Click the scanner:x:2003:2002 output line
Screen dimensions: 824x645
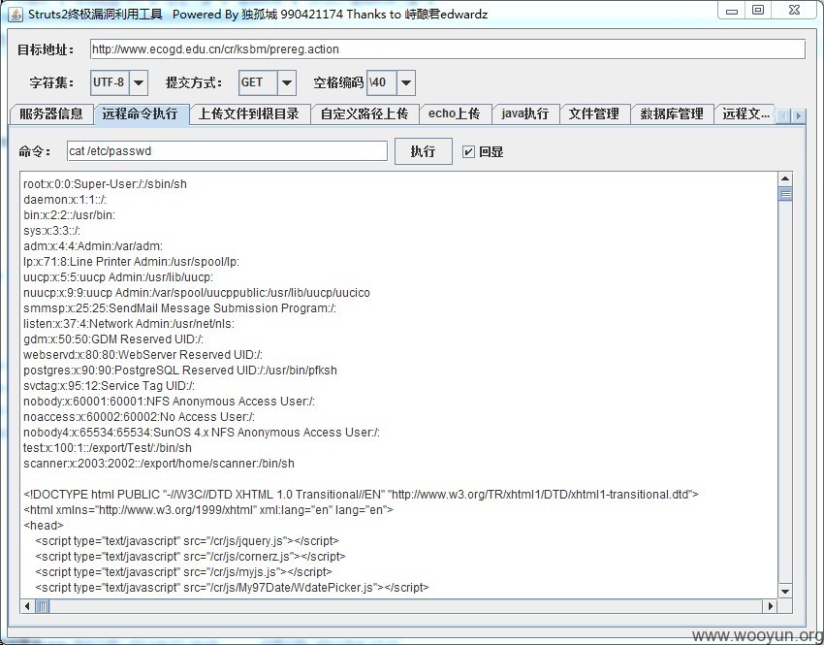point(159,463)
